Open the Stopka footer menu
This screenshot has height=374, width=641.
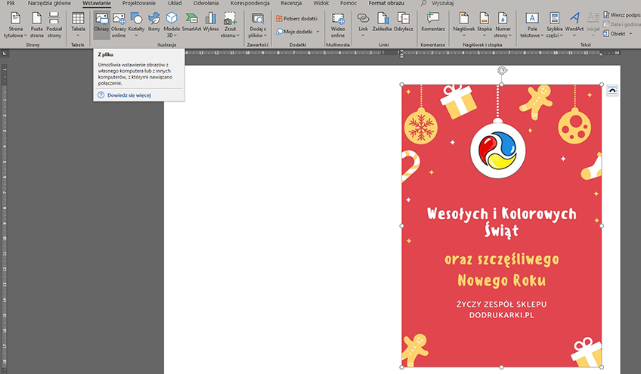[485, 25]
